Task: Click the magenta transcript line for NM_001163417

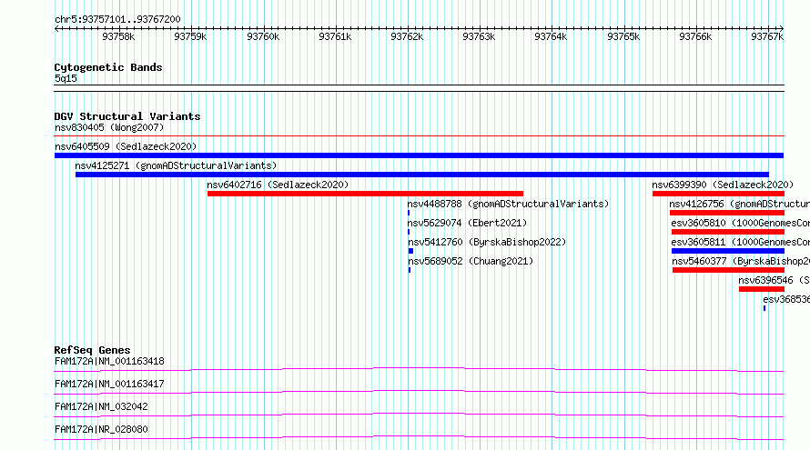Action: (419, 392)
